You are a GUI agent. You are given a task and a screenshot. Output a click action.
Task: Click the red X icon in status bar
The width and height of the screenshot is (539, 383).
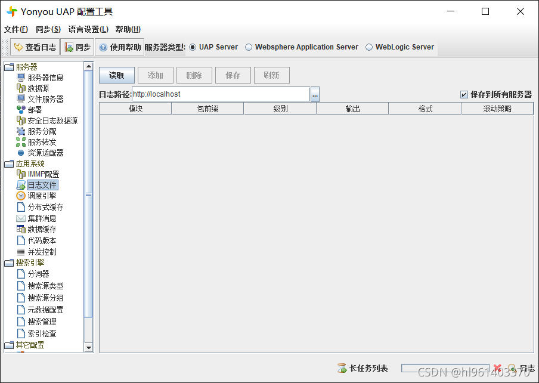pyautogui.click(x=497, y=368)
